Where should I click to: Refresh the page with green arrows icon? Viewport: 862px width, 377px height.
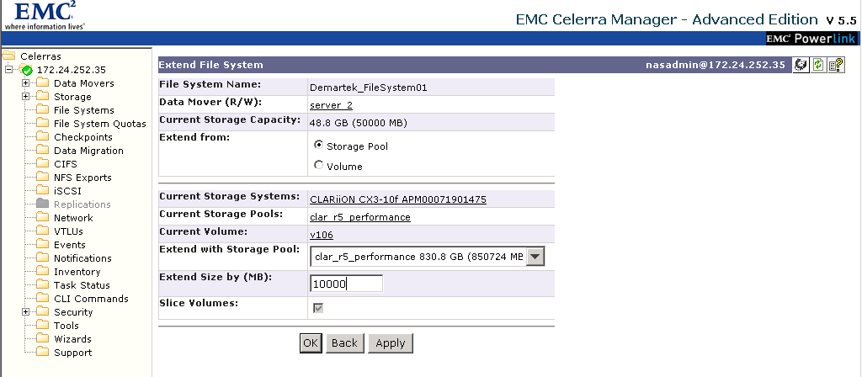[x=818, y=65]
